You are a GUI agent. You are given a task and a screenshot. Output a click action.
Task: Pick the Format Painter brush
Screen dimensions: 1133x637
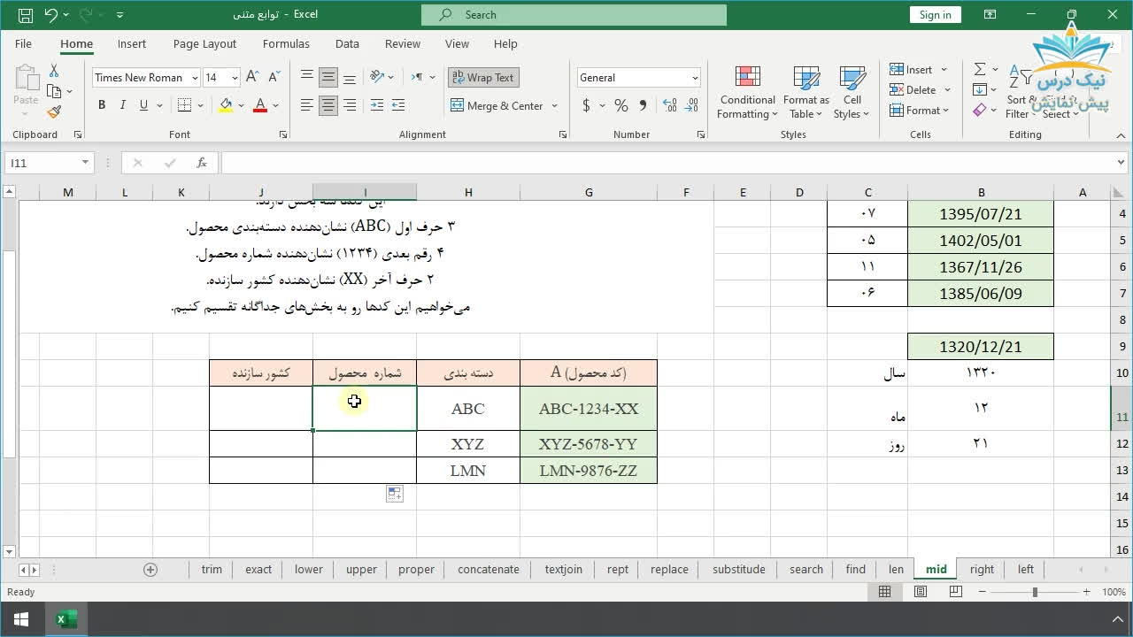(54, 111)
